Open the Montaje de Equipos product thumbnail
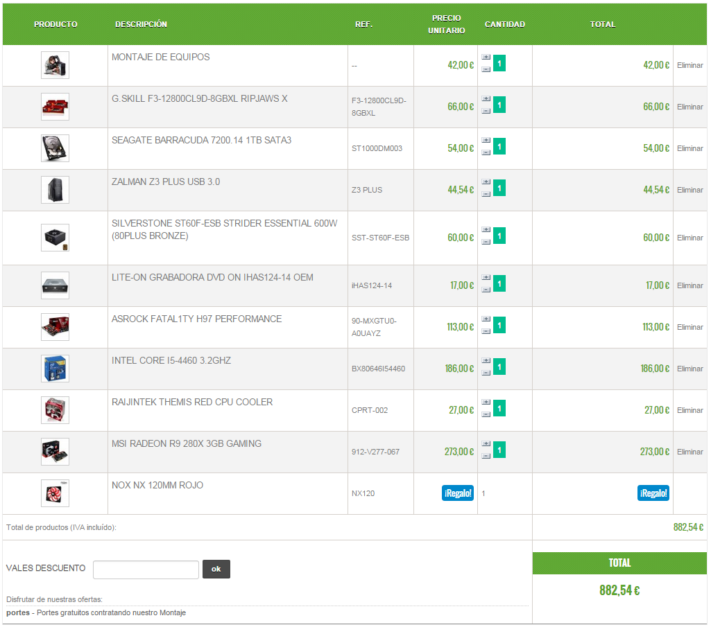711x627 pixels. click(55, 65)
